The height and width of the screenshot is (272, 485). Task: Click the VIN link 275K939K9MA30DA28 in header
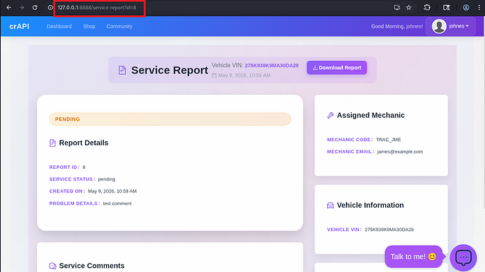pos(272,66)
